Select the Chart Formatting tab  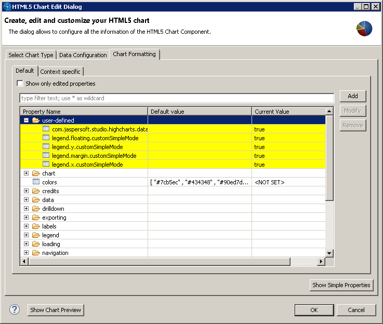(x=135, y=54)
